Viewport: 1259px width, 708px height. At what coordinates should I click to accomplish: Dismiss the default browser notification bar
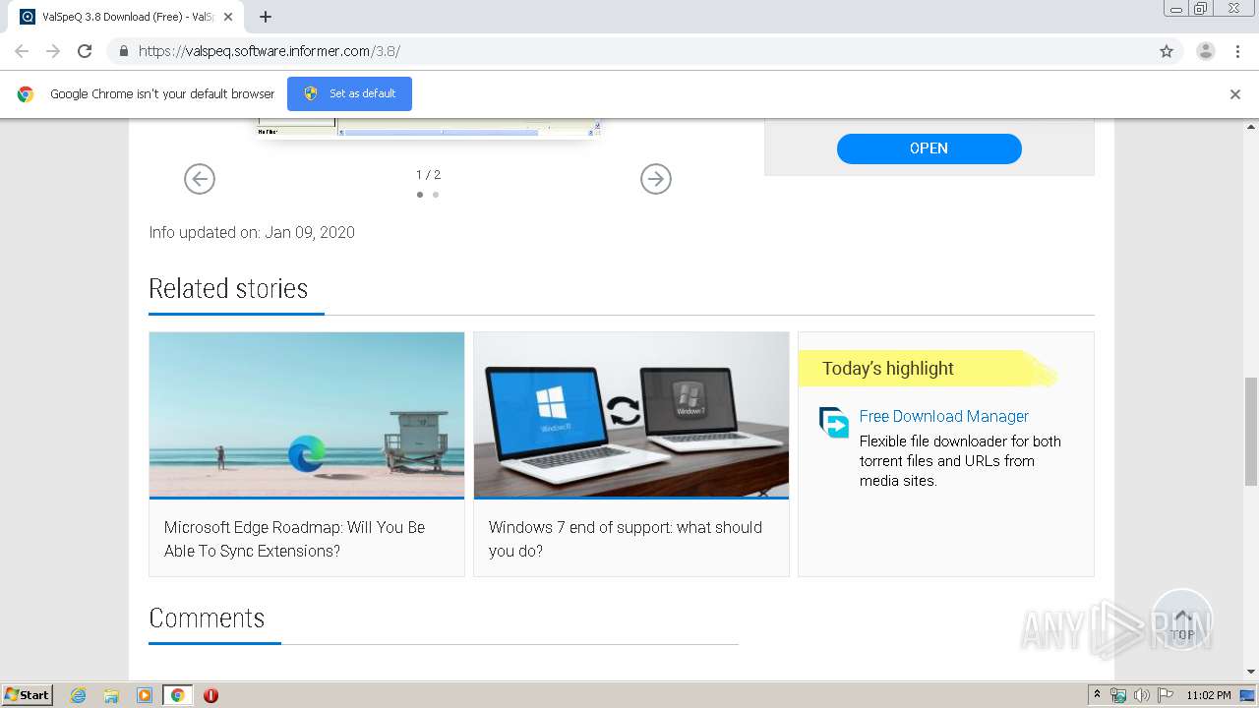click(1235, 94)
